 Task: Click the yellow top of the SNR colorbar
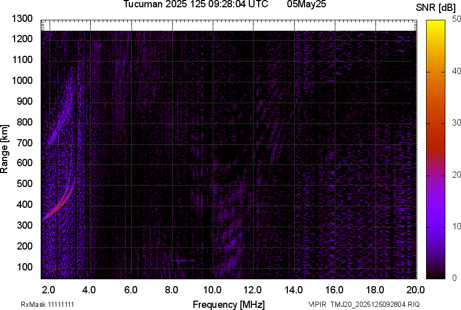(435, 23)
